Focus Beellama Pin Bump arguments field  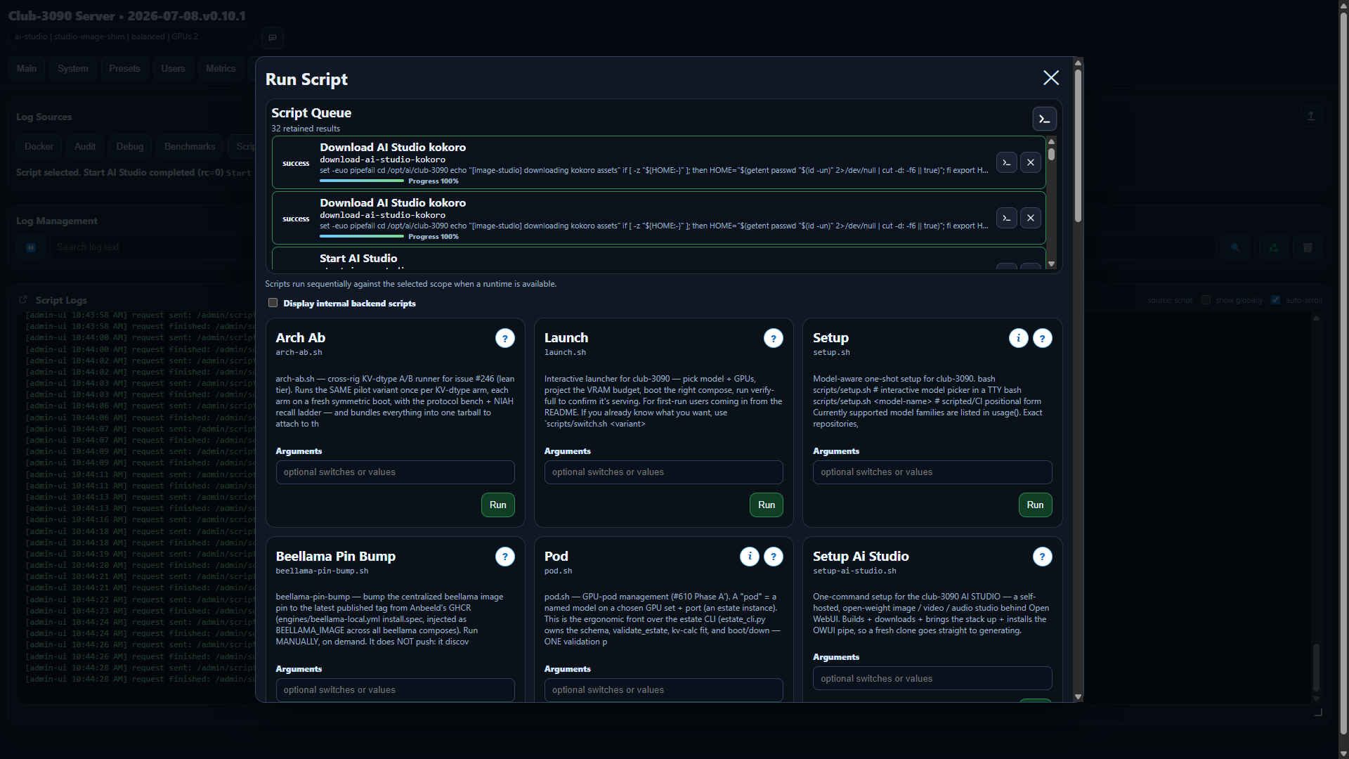(x=396, y=690)
